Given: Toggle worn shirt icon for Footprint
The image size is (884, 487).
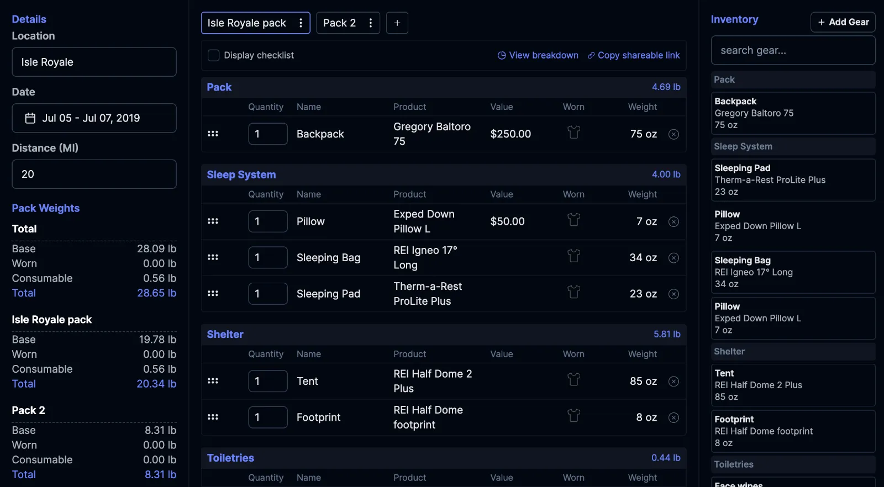Looking at the screenshot, I should 574,416.
